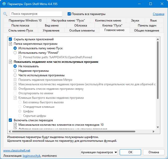Uncheck "Скрыть ярлыки приложений"
Screen dimensions: 168x159
coord(10,39)
